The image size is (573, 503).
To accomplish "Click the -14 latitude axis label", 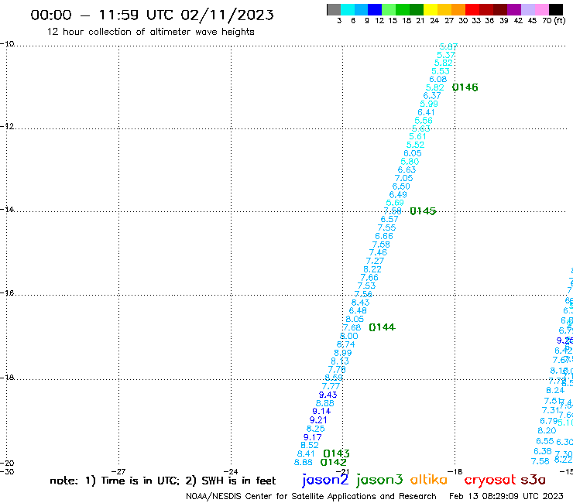I will click(7, 209).
